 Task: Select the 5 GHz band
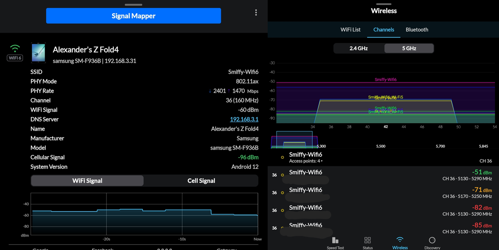coord(409,48)
